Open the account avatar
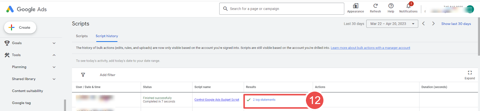This screenshot has width=480, height=111. [470, 9]
